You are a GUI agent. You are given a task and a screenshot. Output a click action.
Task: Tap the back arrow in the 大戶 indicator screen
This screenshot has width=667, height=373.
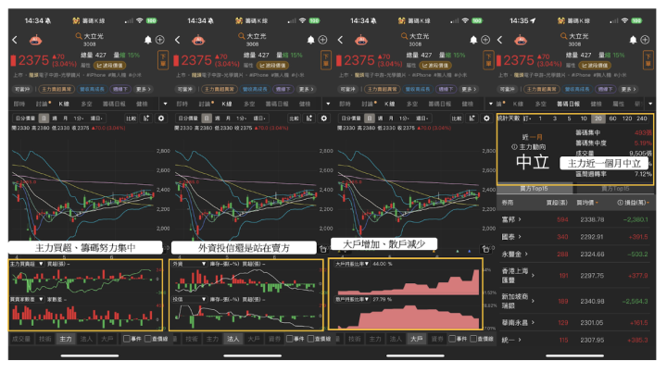(x=340, y=40)
